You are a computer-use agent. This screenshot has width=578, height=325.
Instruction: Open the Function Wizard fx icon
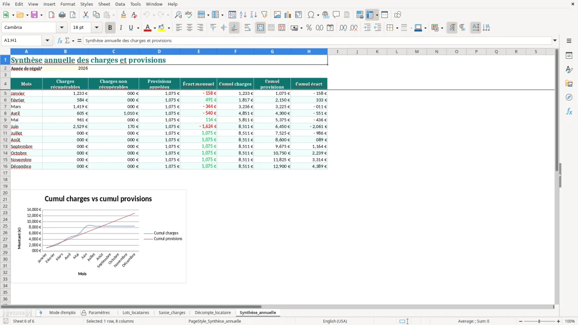60,41
